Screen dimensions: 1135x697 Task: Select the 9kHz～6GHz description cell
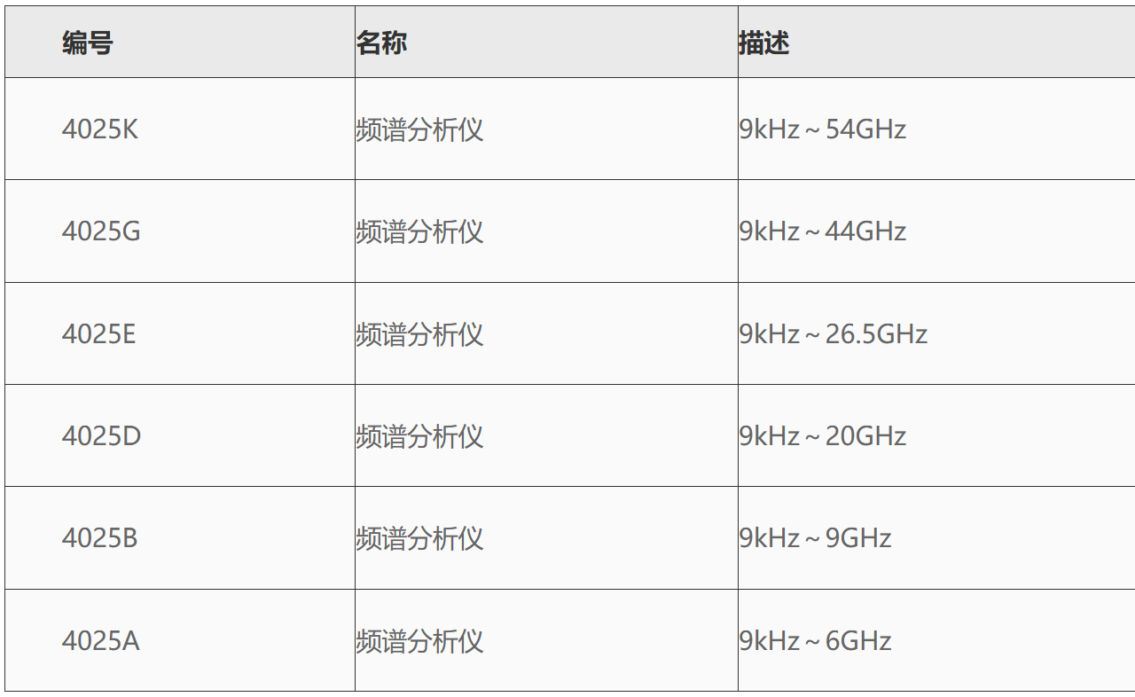pyautogui.click(x=816, y=641)
